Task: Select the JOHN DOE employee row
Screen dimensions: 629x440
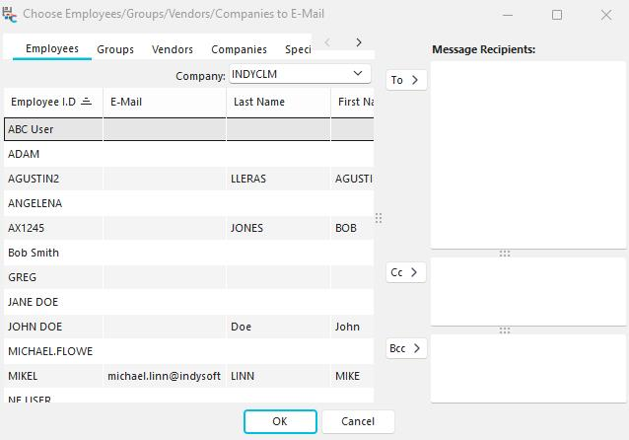Action: tap(188, 327)
